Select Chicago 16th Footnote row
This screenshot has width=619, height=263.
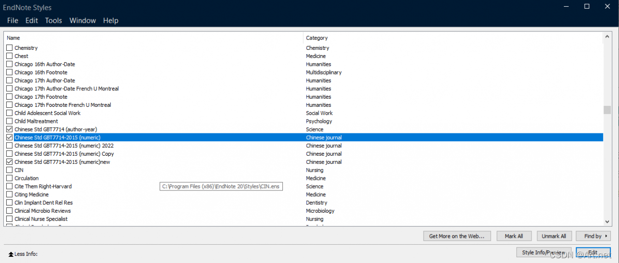click(x=304, y=73)
